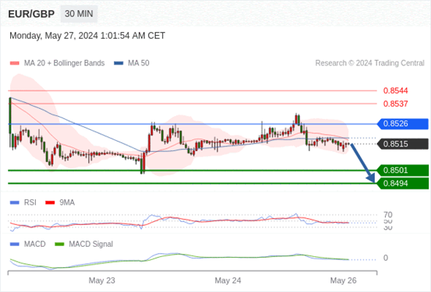Click the 30 MIN timeframe badge
Screen dimensions: 431x292
tap(79, 14)
